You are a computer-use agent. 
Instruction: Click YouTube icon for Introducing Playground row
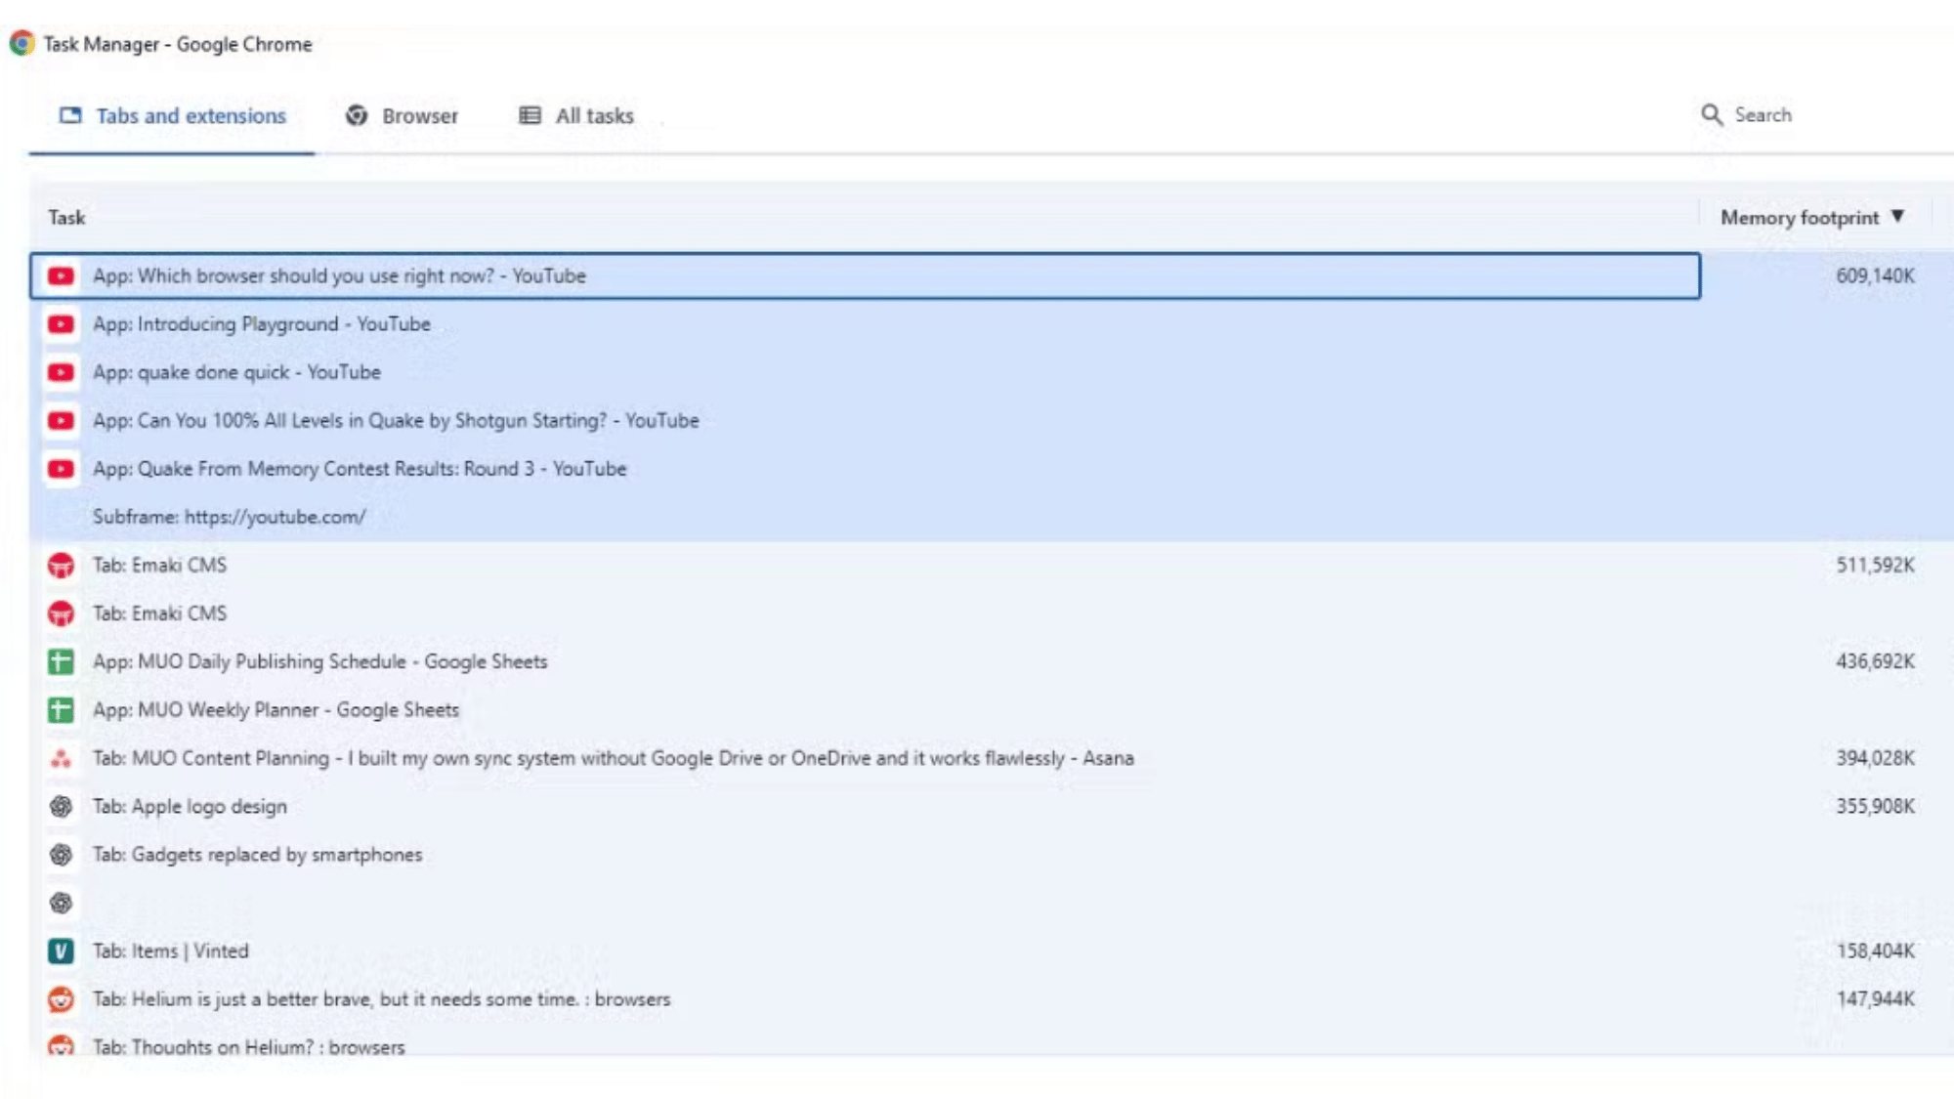[61, 324]
